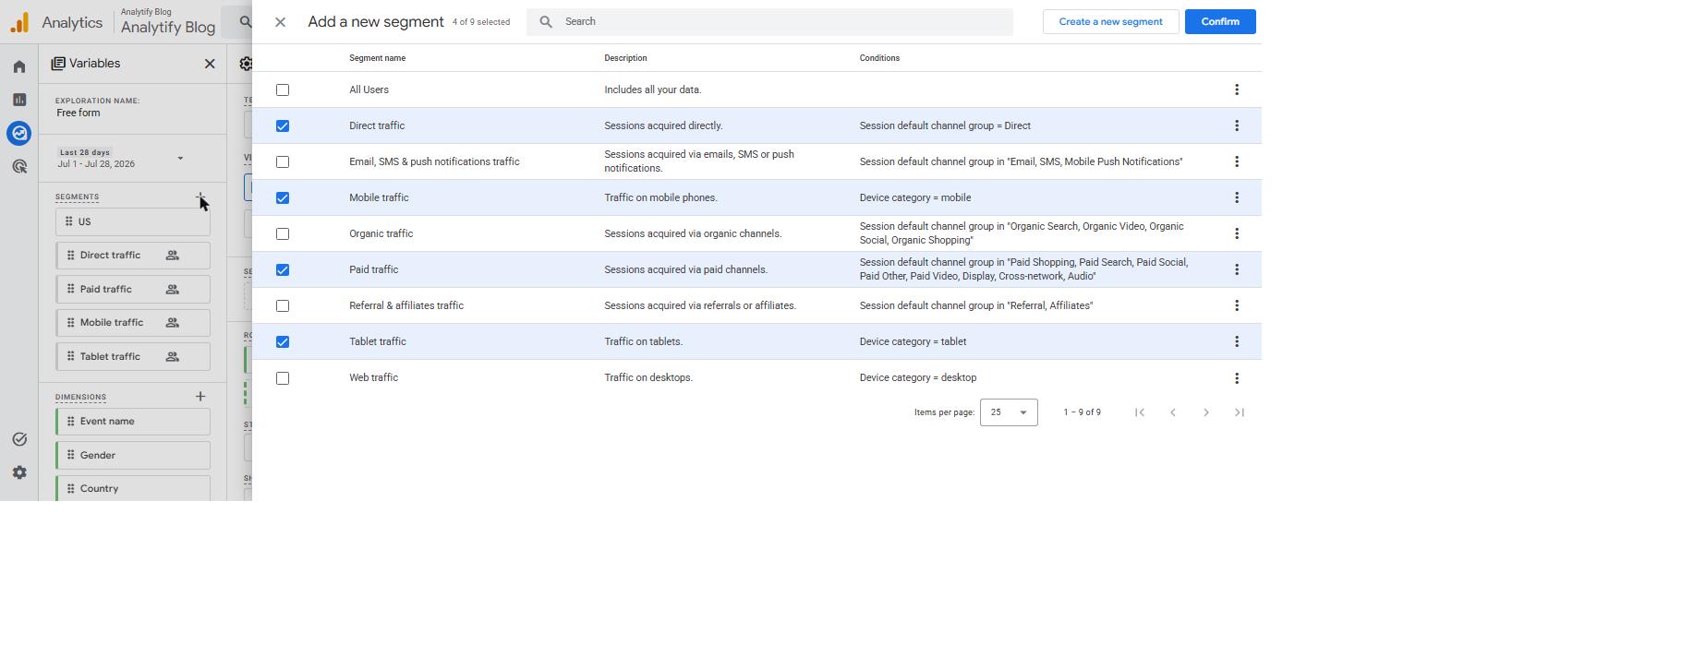Click the Free form exploration name

(x=79, y=113)
